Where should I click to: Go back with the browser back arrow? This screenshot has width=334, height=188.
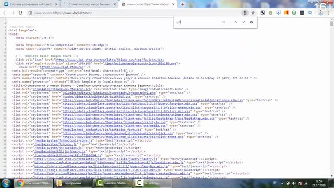pyautogui.click(x=5, y=13)
